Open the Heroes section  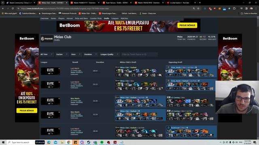[70, 19]
